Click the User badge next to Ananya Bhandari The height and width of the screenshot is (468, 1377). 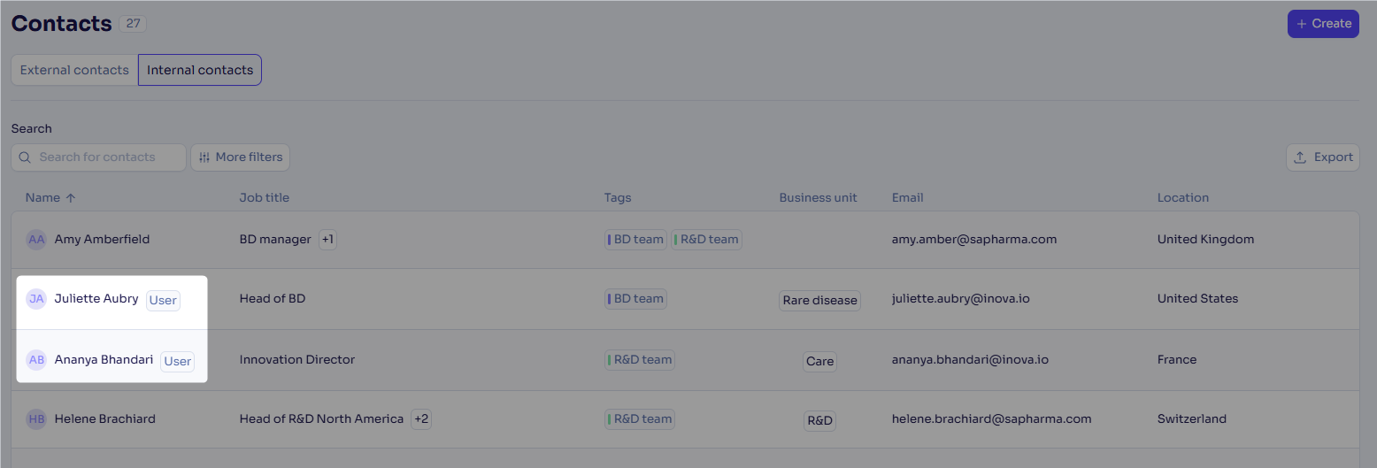pyautogui.click(x=178, y=361)
